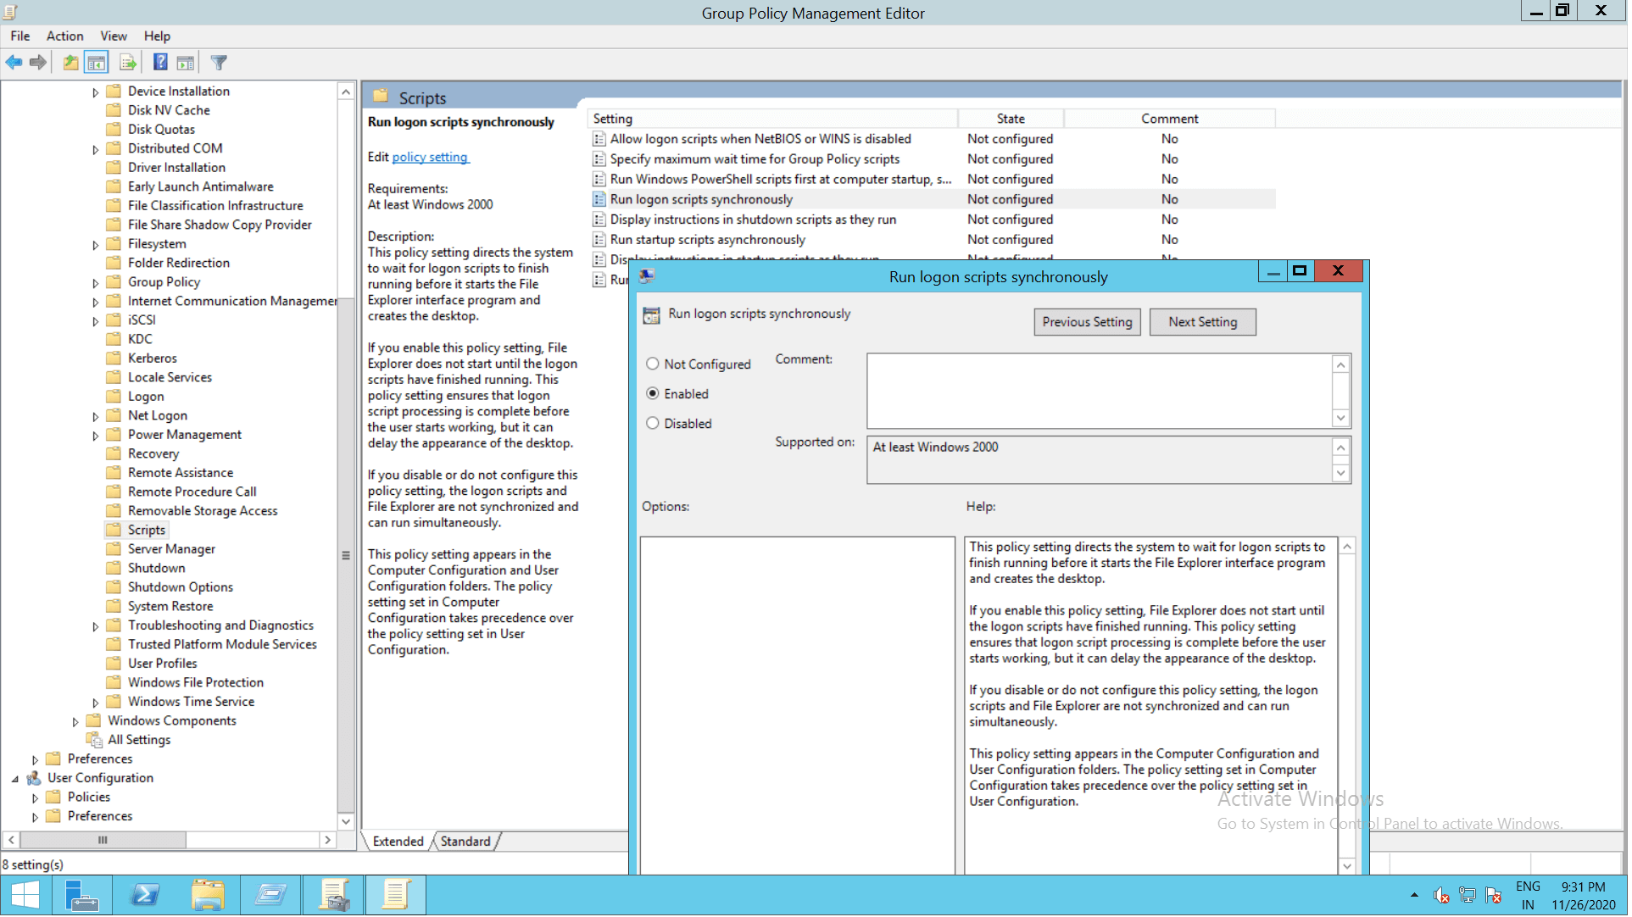
Task: Switch to the Standard tab
Action: (465, 842)
